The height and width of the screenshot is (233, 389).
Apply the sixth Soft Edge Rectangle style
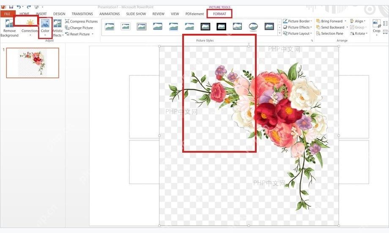click(x=189, y=26)
